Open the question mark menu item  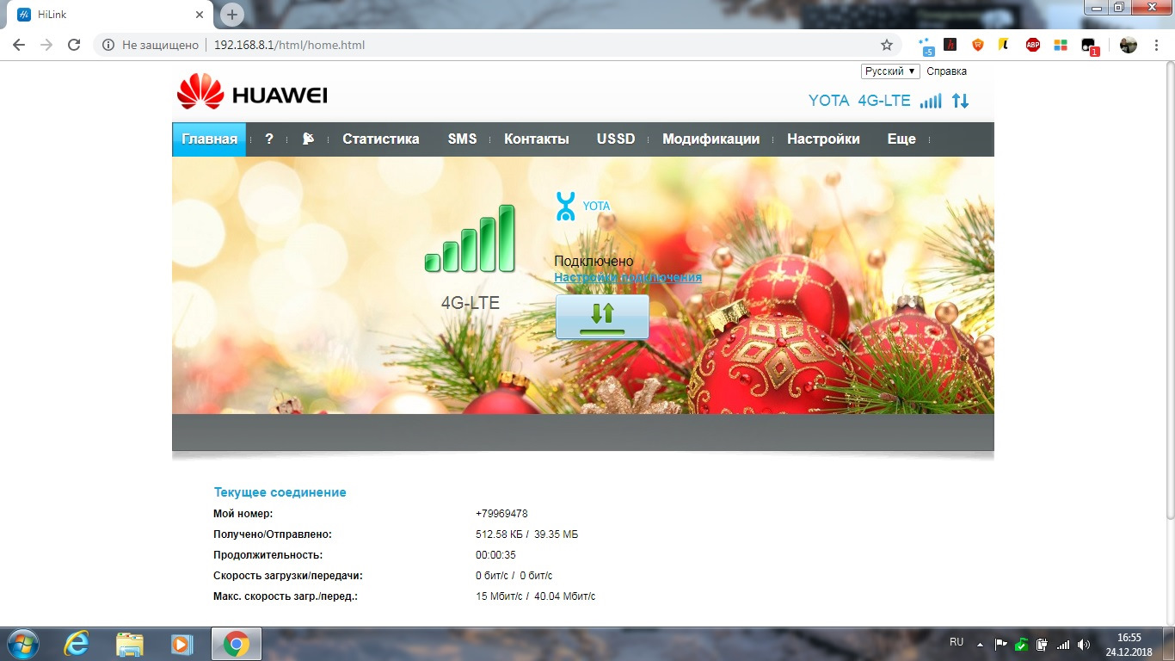269,139
